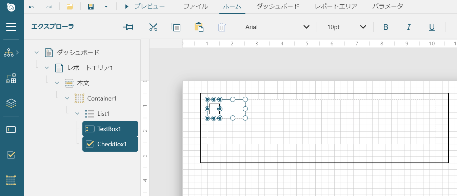Switch to the ホーム tab
The height and width of the screenshot is (196, 457).
[232, 6]
